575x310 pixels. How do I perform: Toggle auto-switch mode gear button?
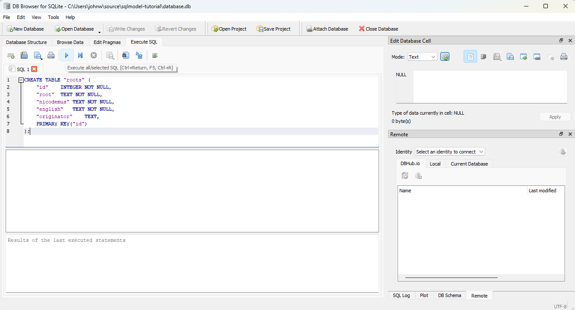[445, 56]
